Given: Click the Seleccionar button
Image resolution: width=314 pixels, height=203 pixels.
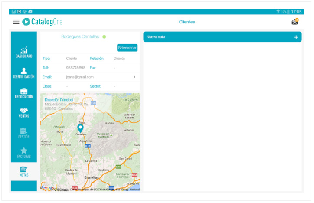Looking at the screenshot, I should 127,48.
